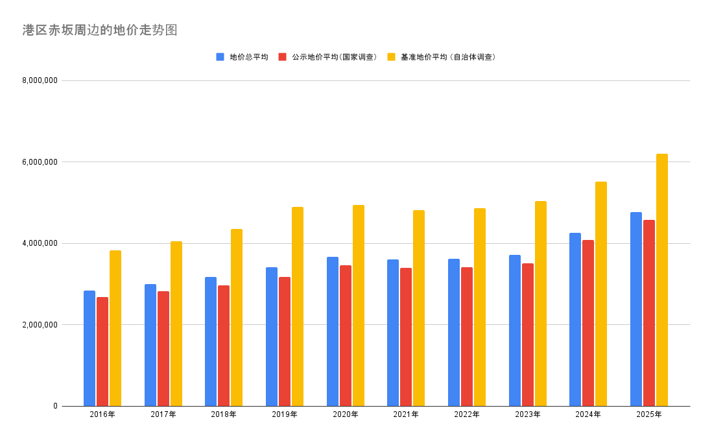Click the 2018年 x-axis label
Viewport: 712px width, 441px height.
(224, 414)
